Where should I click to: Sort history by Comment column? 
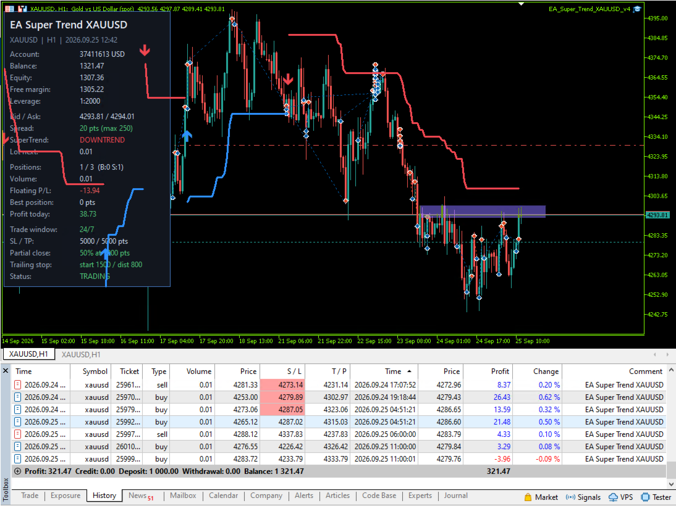(614, 371)
